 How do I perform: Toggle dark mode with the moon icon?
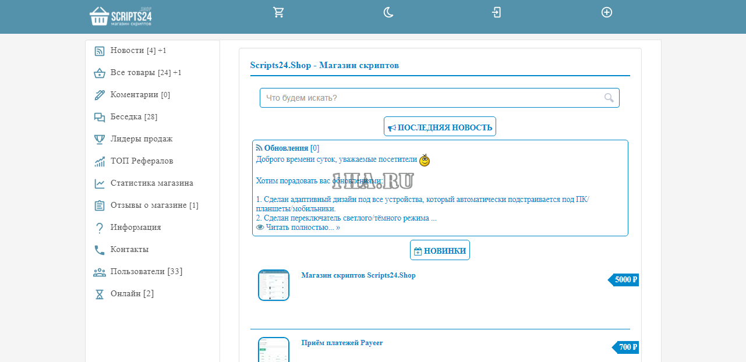tap(388, 13)
